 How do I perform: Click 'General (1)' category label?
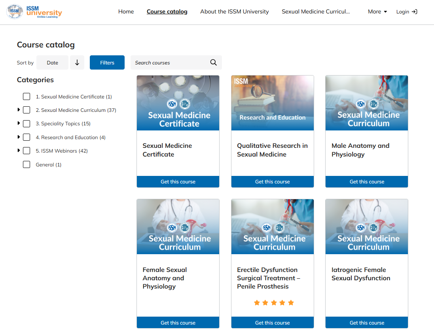click(48, 164)
